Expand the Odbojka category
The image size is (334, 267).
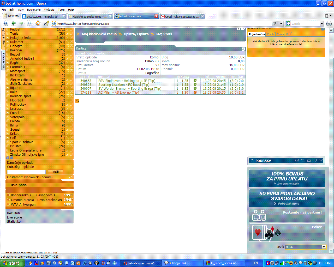tap(8, 46)
